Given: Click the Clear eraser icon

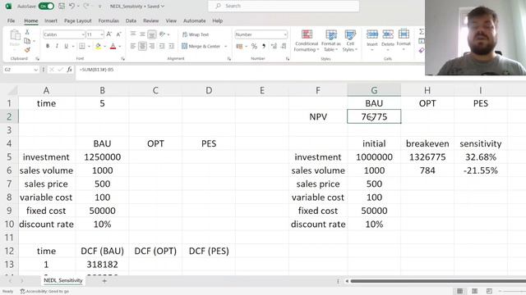Looking at the screenshot, I should [x=422, y=50].
